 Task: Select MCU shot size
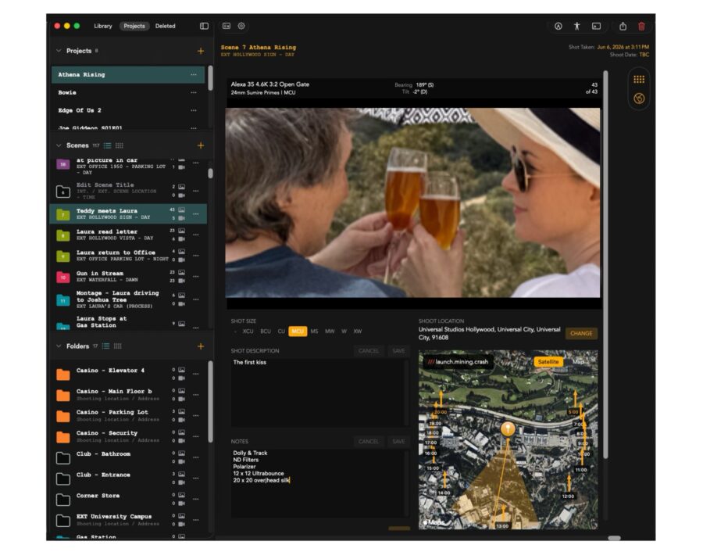(x=298, y=332)
